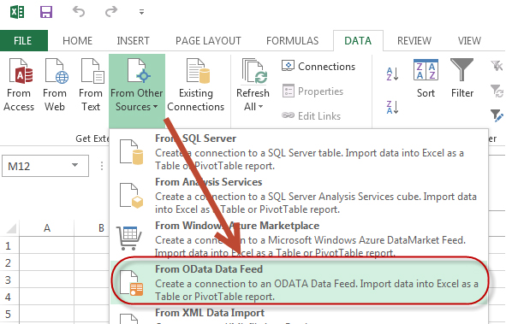Select cell A1
This screenshot has width=506, height=324.
[47, 245]
